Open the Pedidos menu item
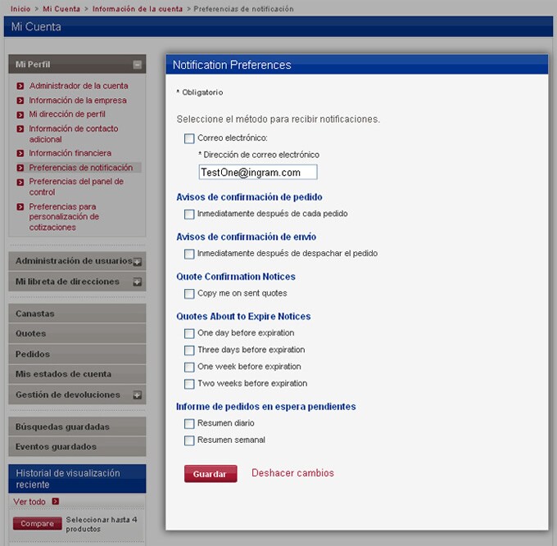 77,354
